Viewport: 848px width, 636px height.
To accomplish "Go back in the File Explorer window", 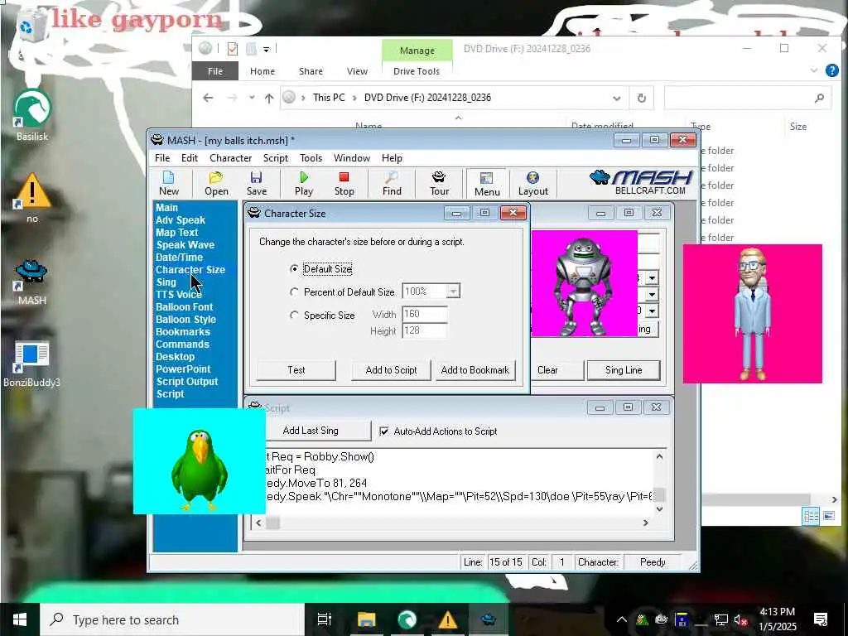I will tap(208, 98).
